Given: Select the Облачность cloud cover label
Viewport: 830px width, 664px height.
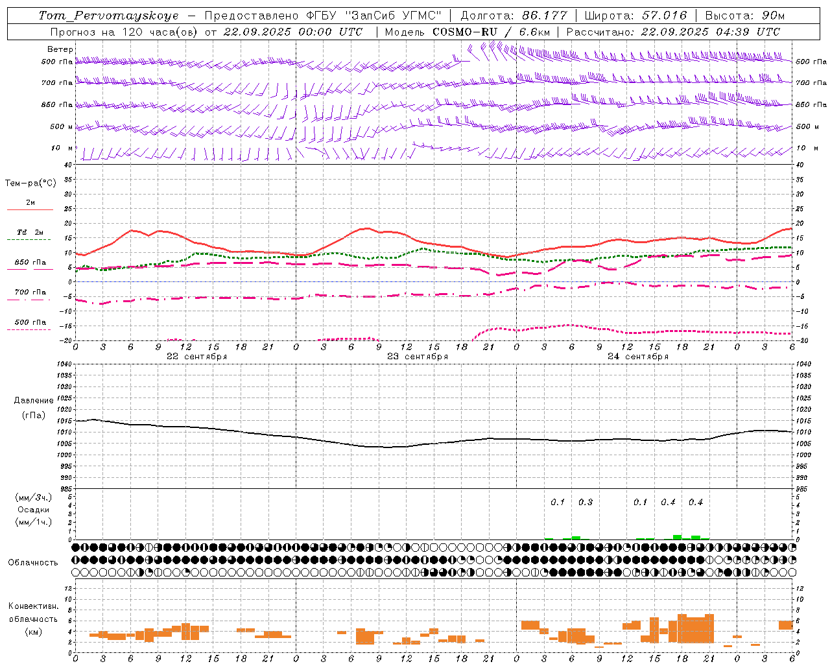Looking at the screenshot, I should click(x=33, y=563).
